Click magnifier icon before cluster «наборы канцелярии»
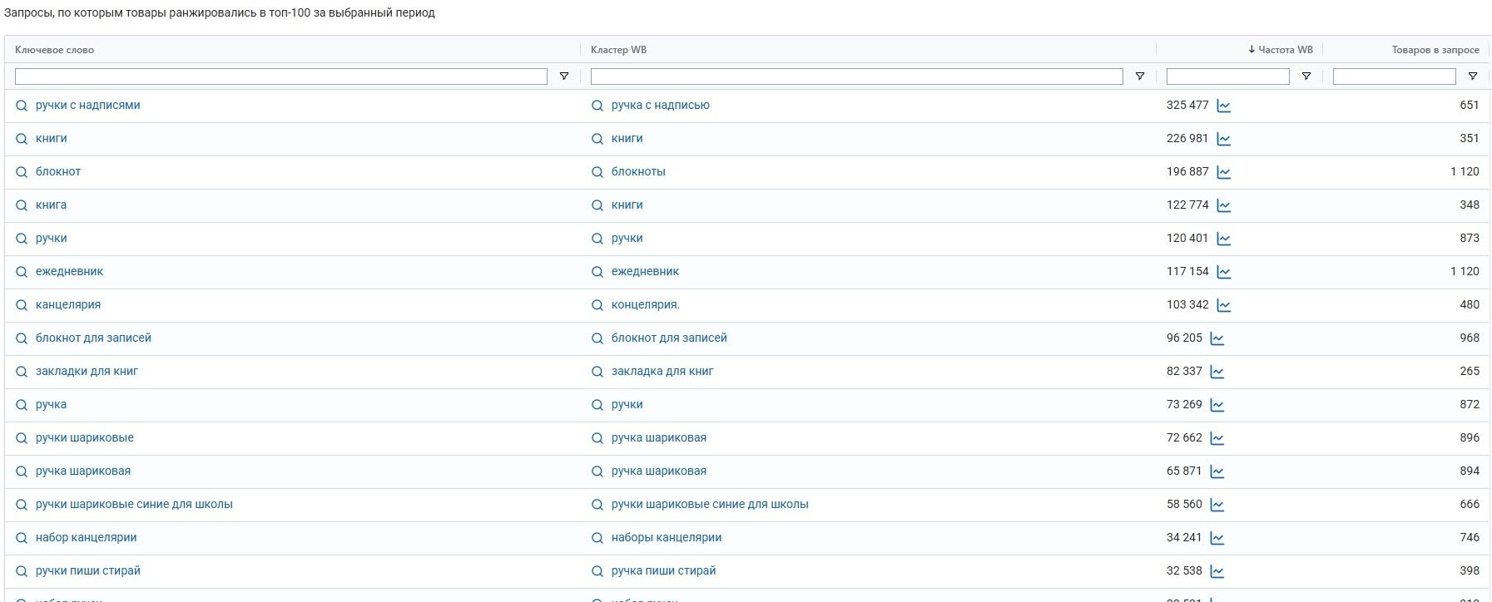 pos(597,538)
